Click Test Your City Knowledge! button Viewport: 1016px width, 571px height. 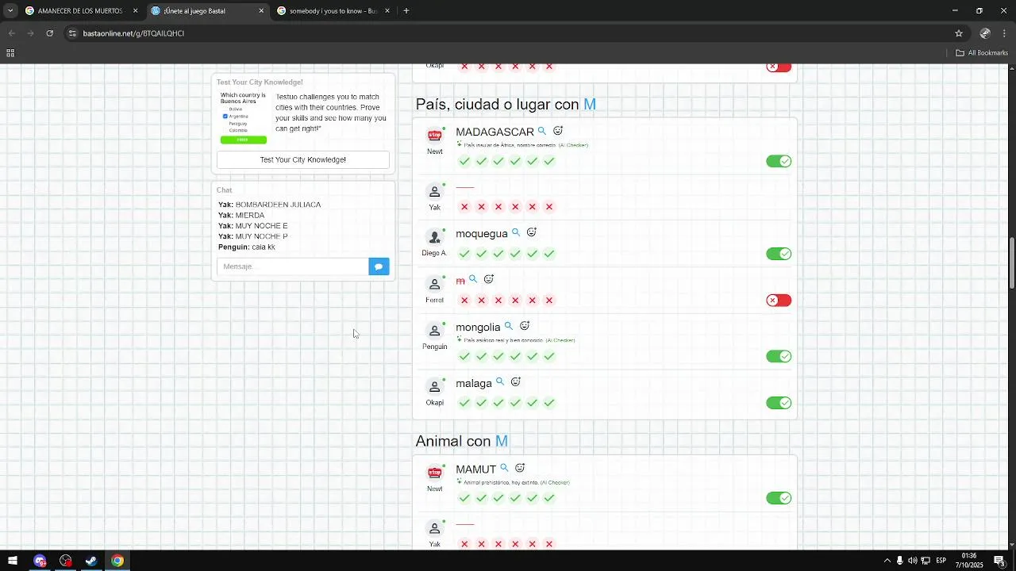pyautogui.click(x=303, y=159)
